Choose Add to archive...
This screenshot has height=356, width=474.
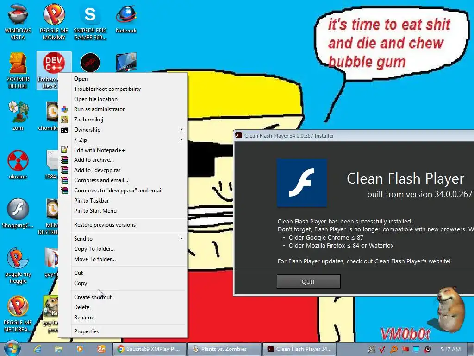click(x=123, y=160)
